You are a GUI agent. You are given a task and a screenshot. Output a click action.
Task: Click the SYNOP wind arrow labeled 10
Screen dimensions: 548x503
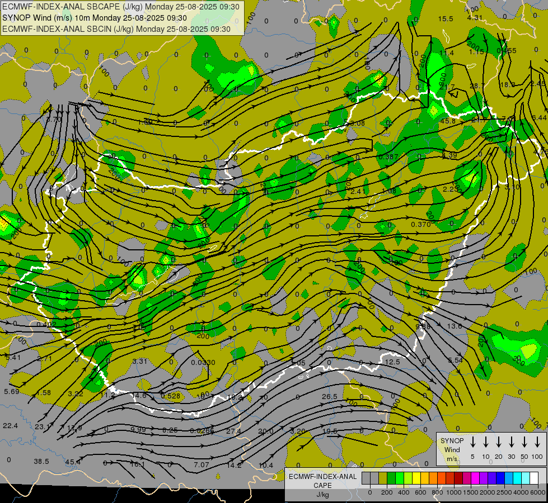point(486,442)
